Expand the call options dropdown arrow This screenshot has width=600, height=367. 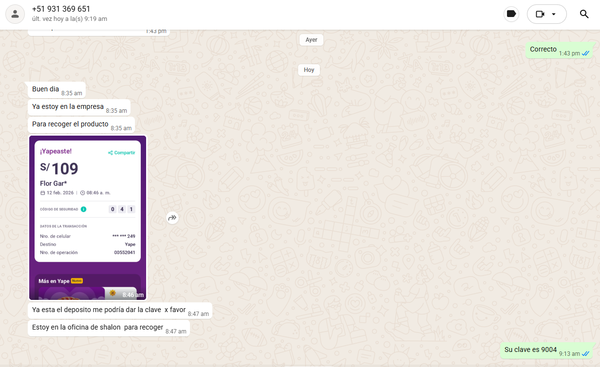554,14
